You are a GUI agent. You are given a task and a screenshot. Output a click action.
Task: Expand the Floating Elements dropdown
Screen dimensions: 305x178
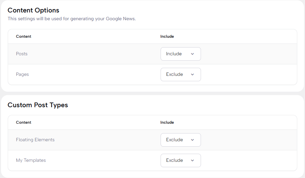180,140
